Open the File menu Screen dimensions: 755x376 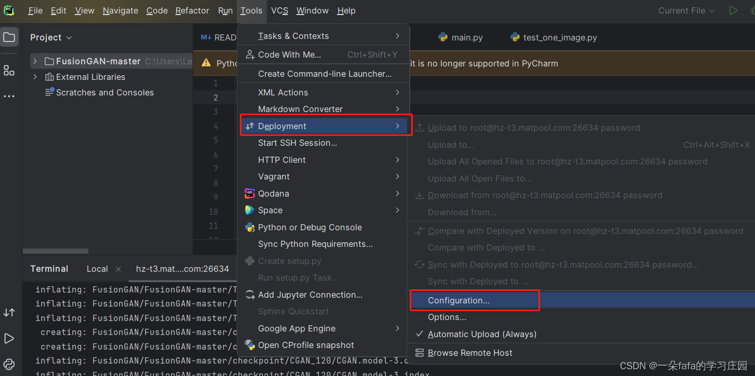tap(35, 10)
